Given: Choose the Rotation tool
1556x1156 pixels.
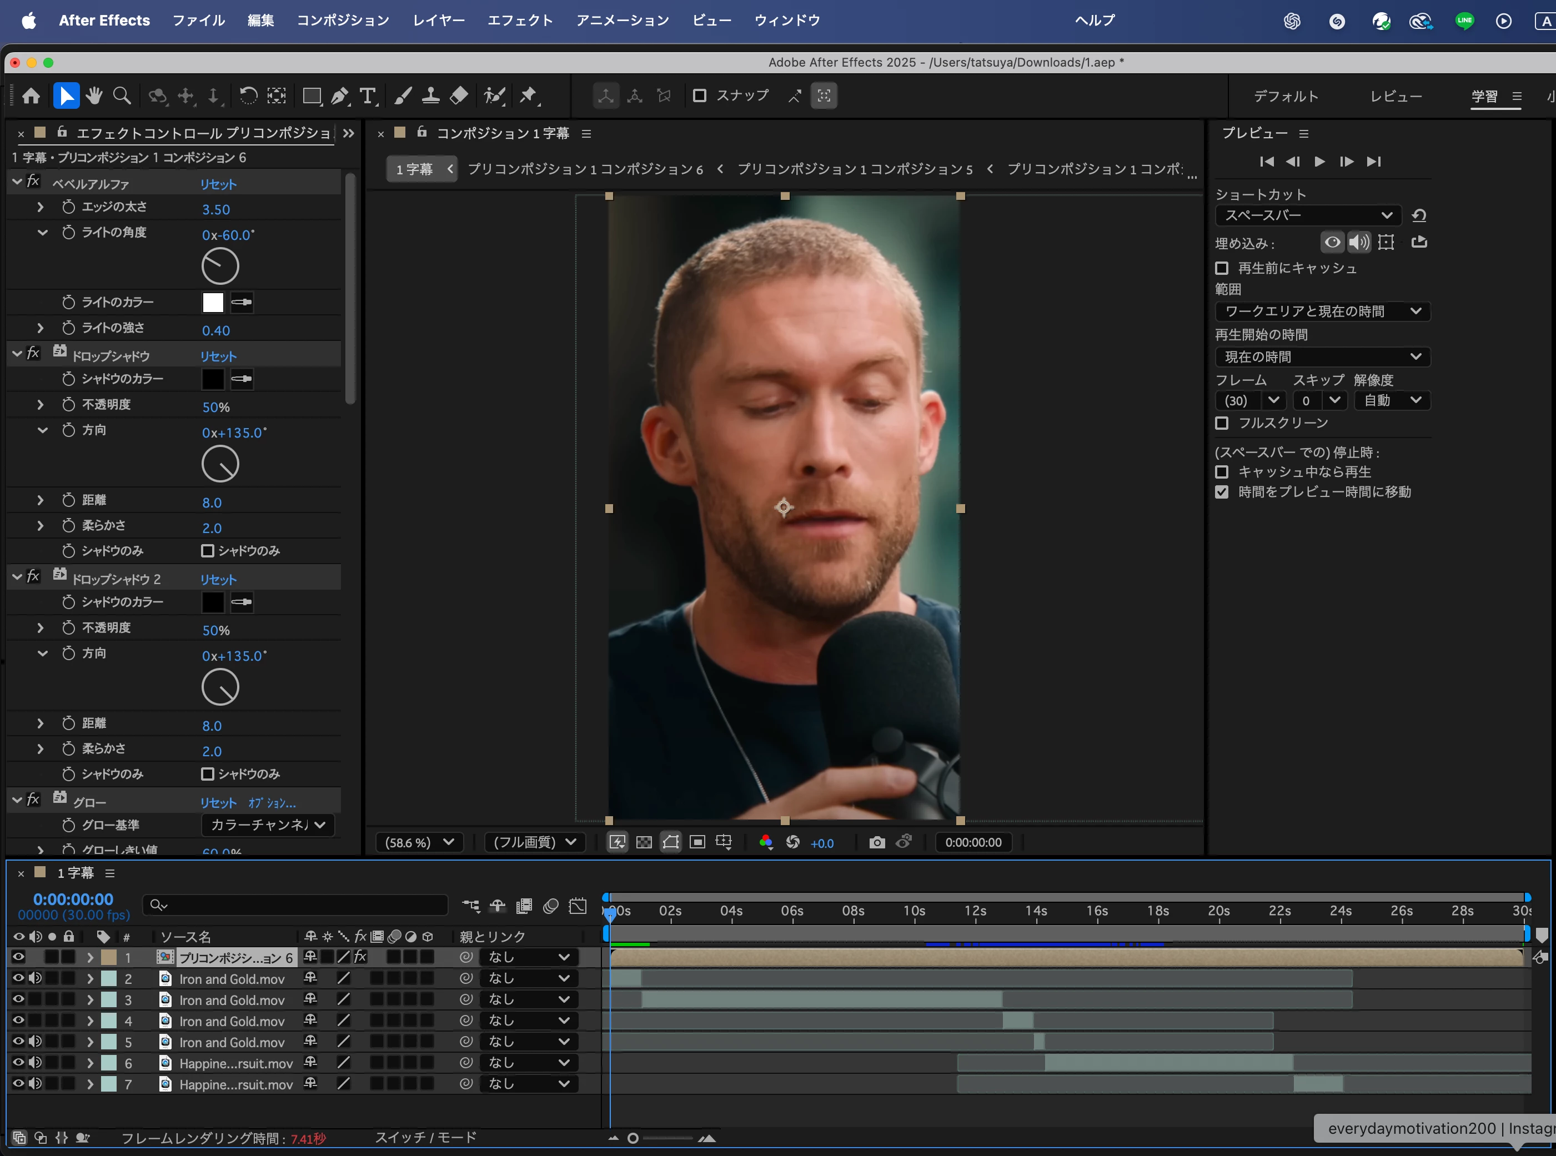Looking at the screenshot, I should point(248,96).
